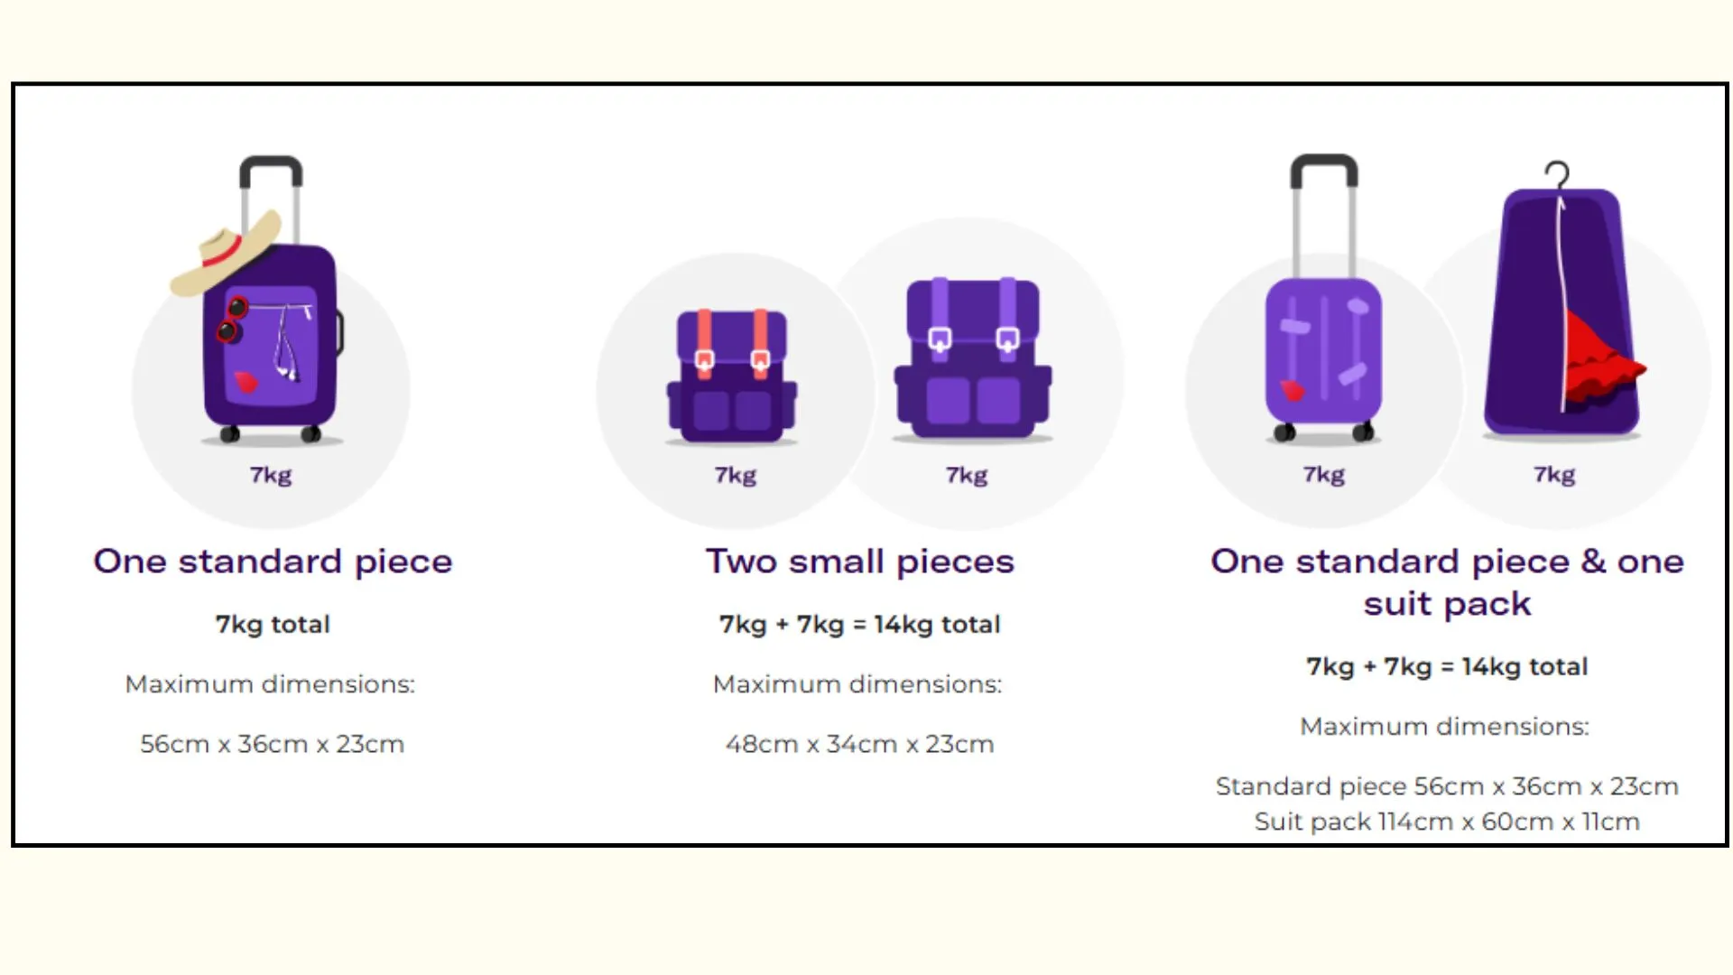Click the suit pack garment bag icon

point(1564,301)
